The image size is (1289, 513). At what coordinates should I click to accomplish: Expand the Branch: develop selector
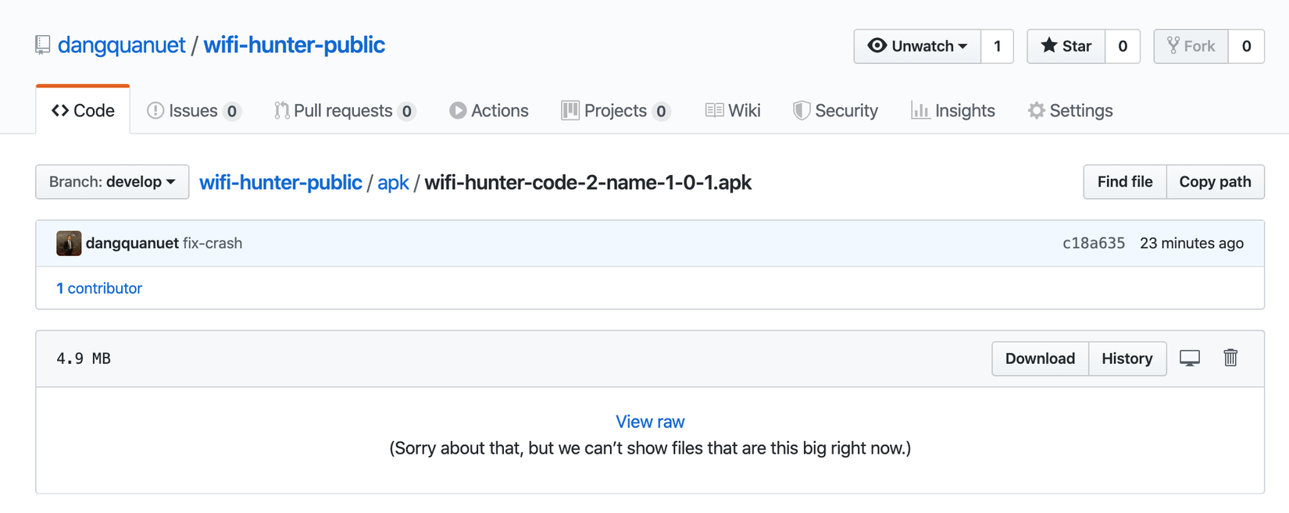coord(112,182)
